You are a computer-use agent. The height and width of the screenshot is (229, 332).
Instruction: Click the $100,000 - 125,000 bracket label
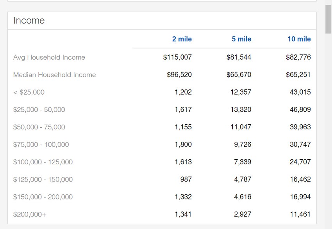click(43, 162)
